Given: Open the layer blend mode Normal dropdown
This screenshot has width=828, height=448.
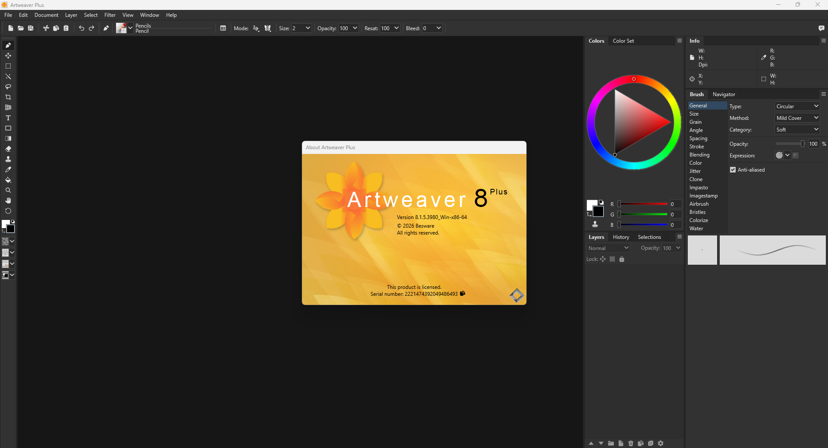Looking at the screenshot, I should point(608,248).
